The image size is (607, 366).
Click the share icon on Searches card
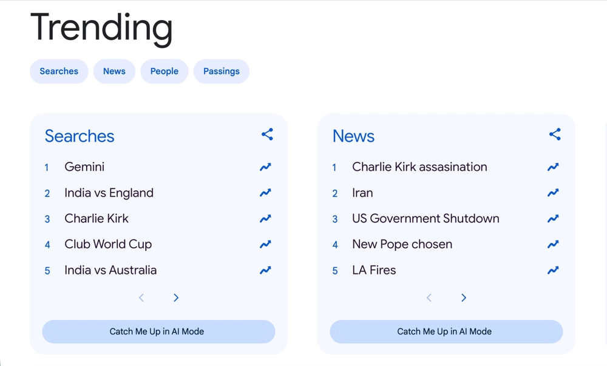[267, 135]
